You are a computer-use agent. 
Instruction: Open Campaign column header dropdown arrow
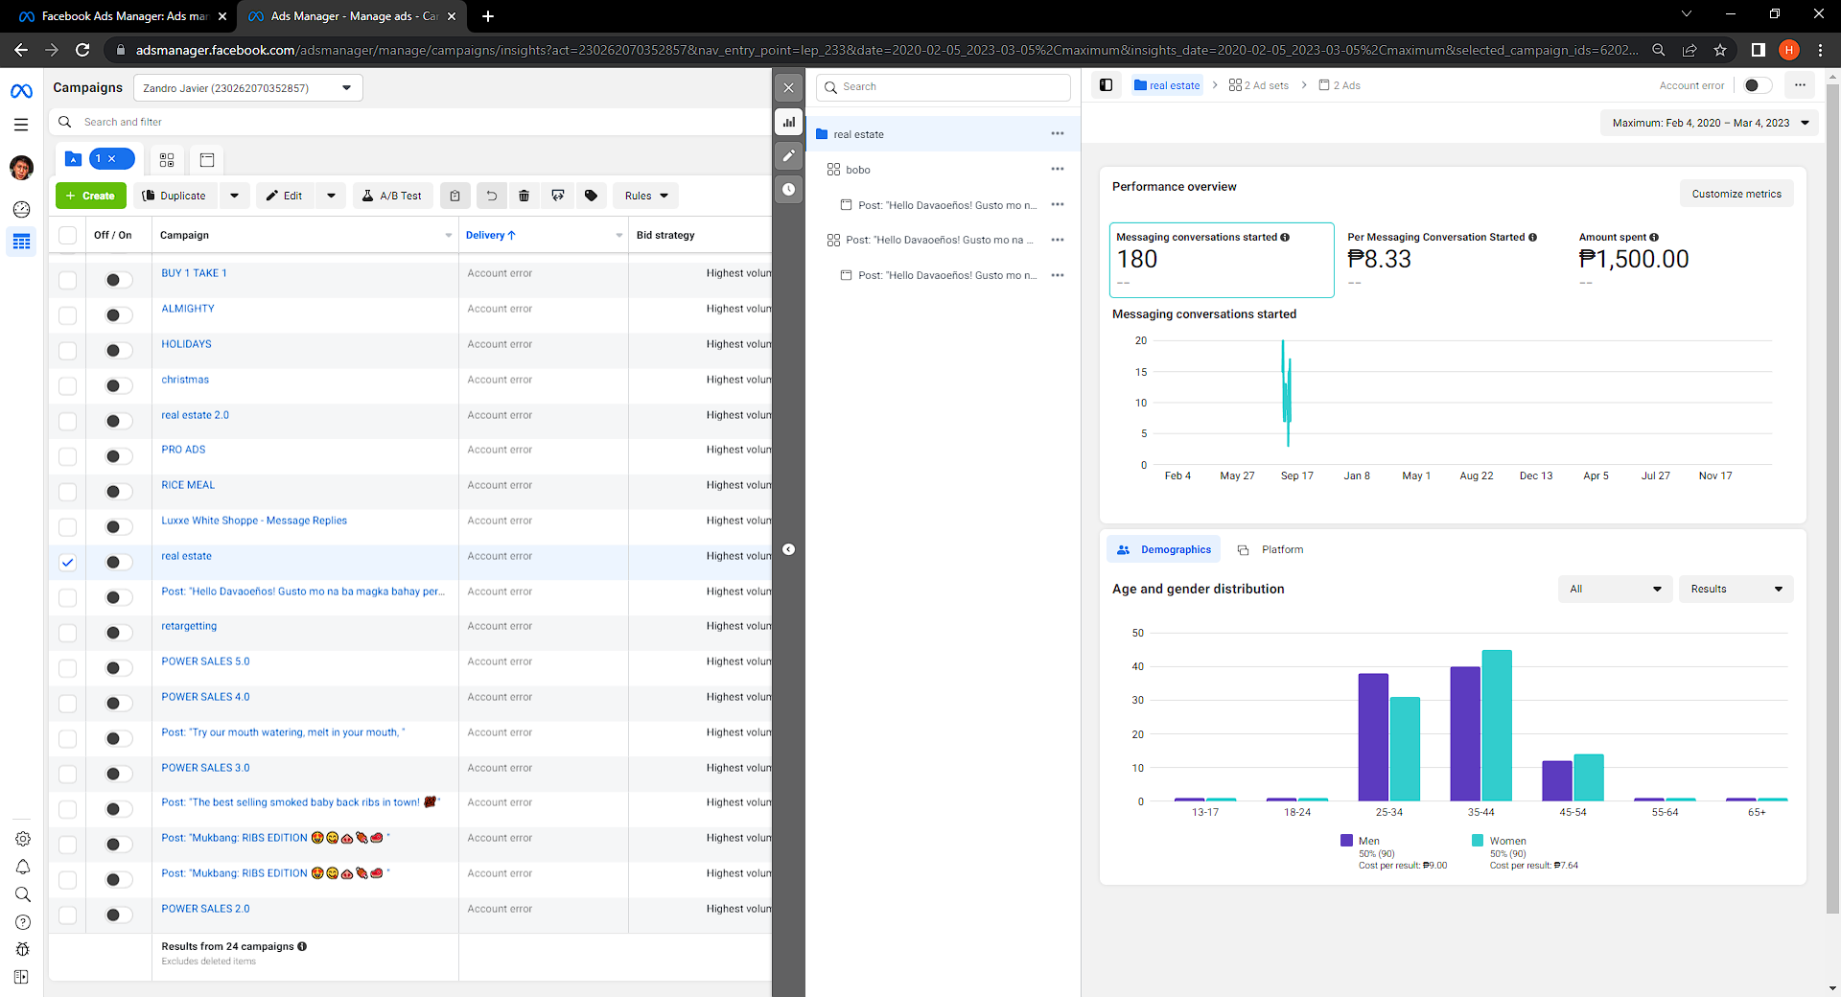tap(449, 236)
